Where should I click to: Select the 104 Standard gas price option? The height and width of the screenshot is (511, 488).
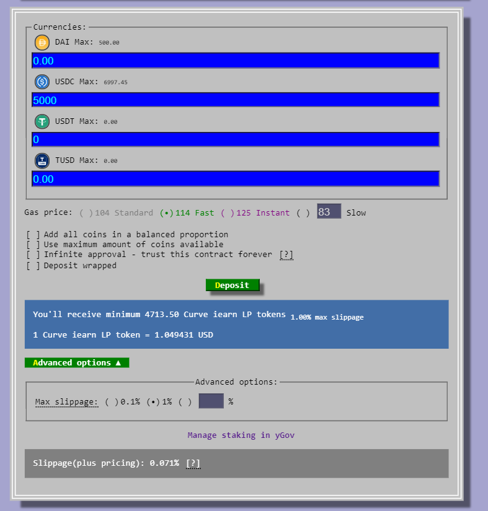pyautogui.click(x=86, y=213)
